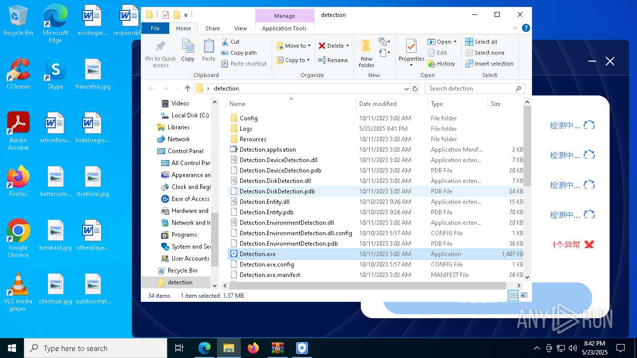Click the Manage contextual tab
The width and height of the screenshot is (637, 358).
click(285, 16)
